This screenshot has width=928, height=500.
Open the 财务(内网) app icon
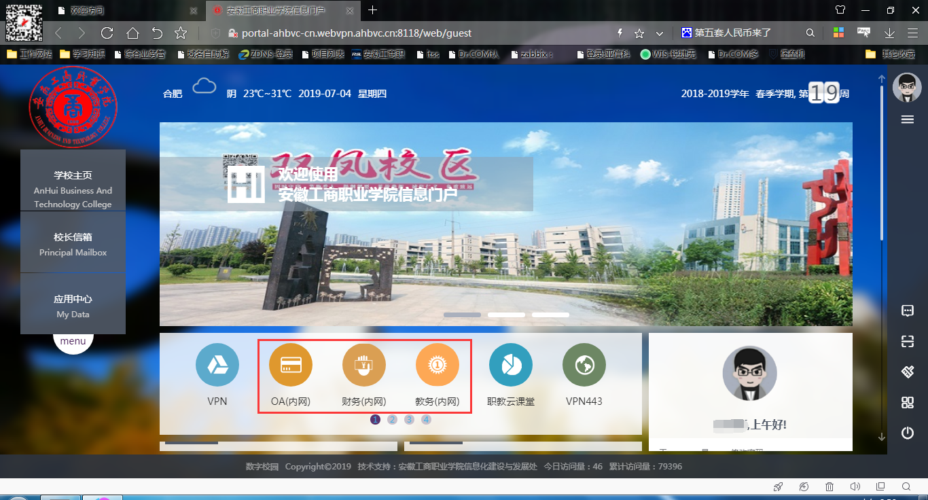click(x=364, y=365)
